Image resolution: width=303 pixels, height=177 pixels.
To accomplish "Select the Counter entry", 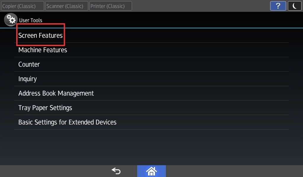I will pyautogui.click(x=151, y=64).
